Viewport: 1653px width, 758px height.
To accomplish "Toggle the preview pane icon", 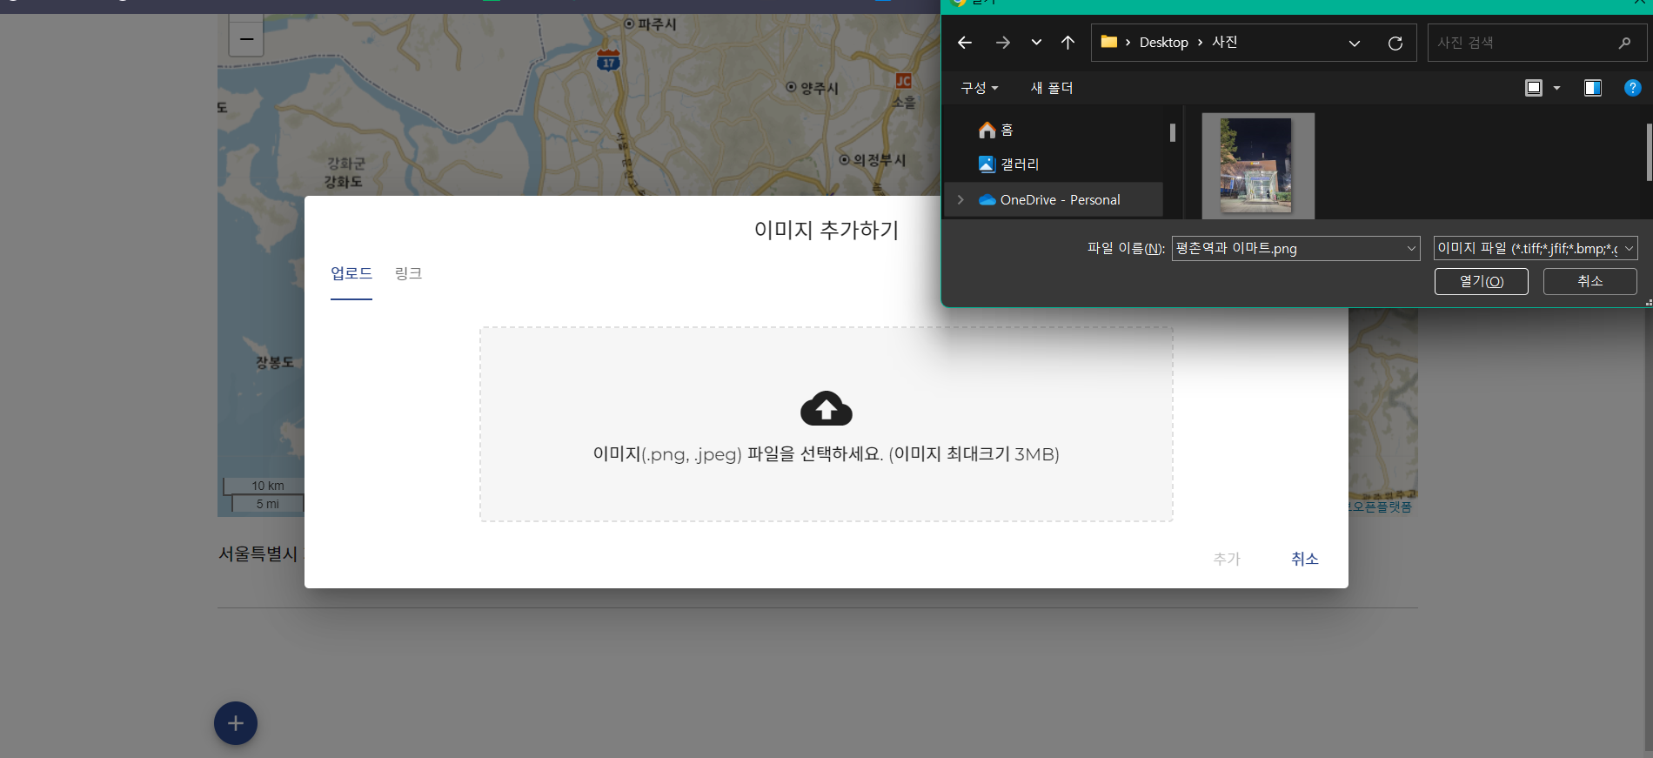I will tap(1592, 88).
